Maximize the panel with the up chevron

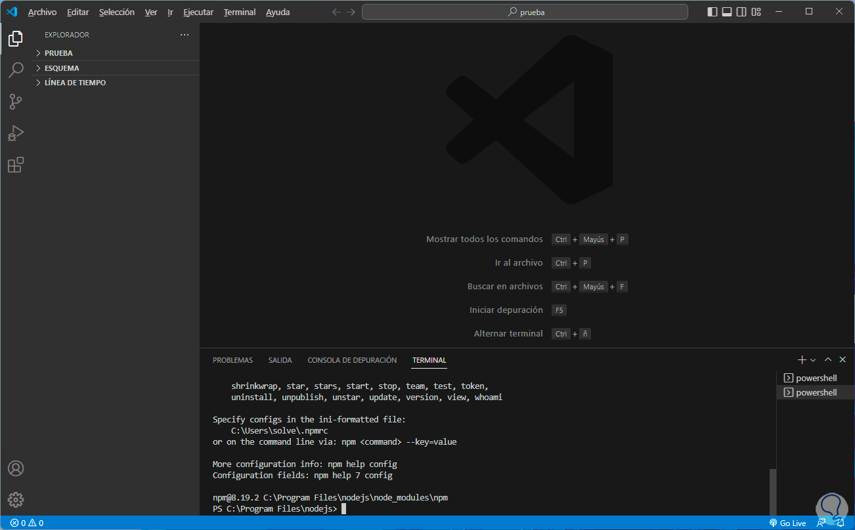point(828,359)
